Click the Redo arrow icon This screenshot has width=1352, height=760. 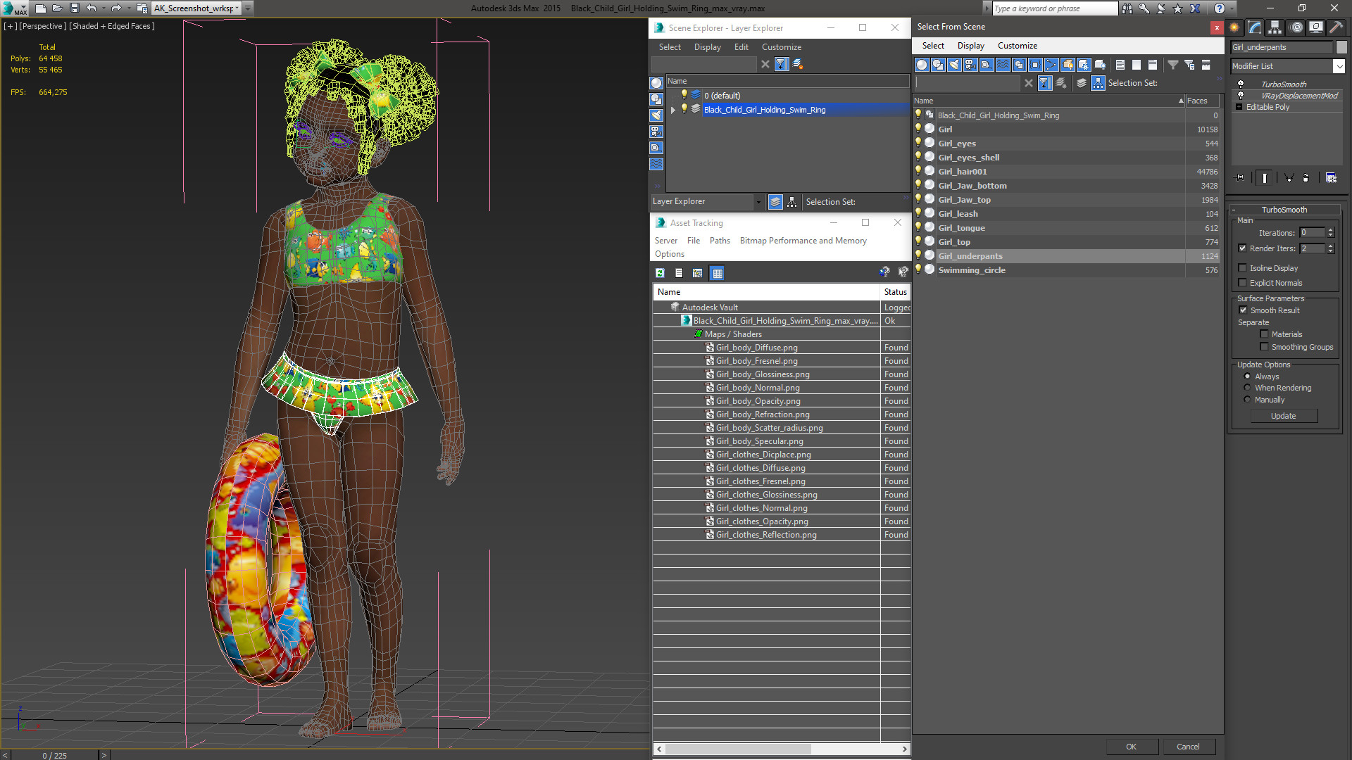(x=116, y=8)
